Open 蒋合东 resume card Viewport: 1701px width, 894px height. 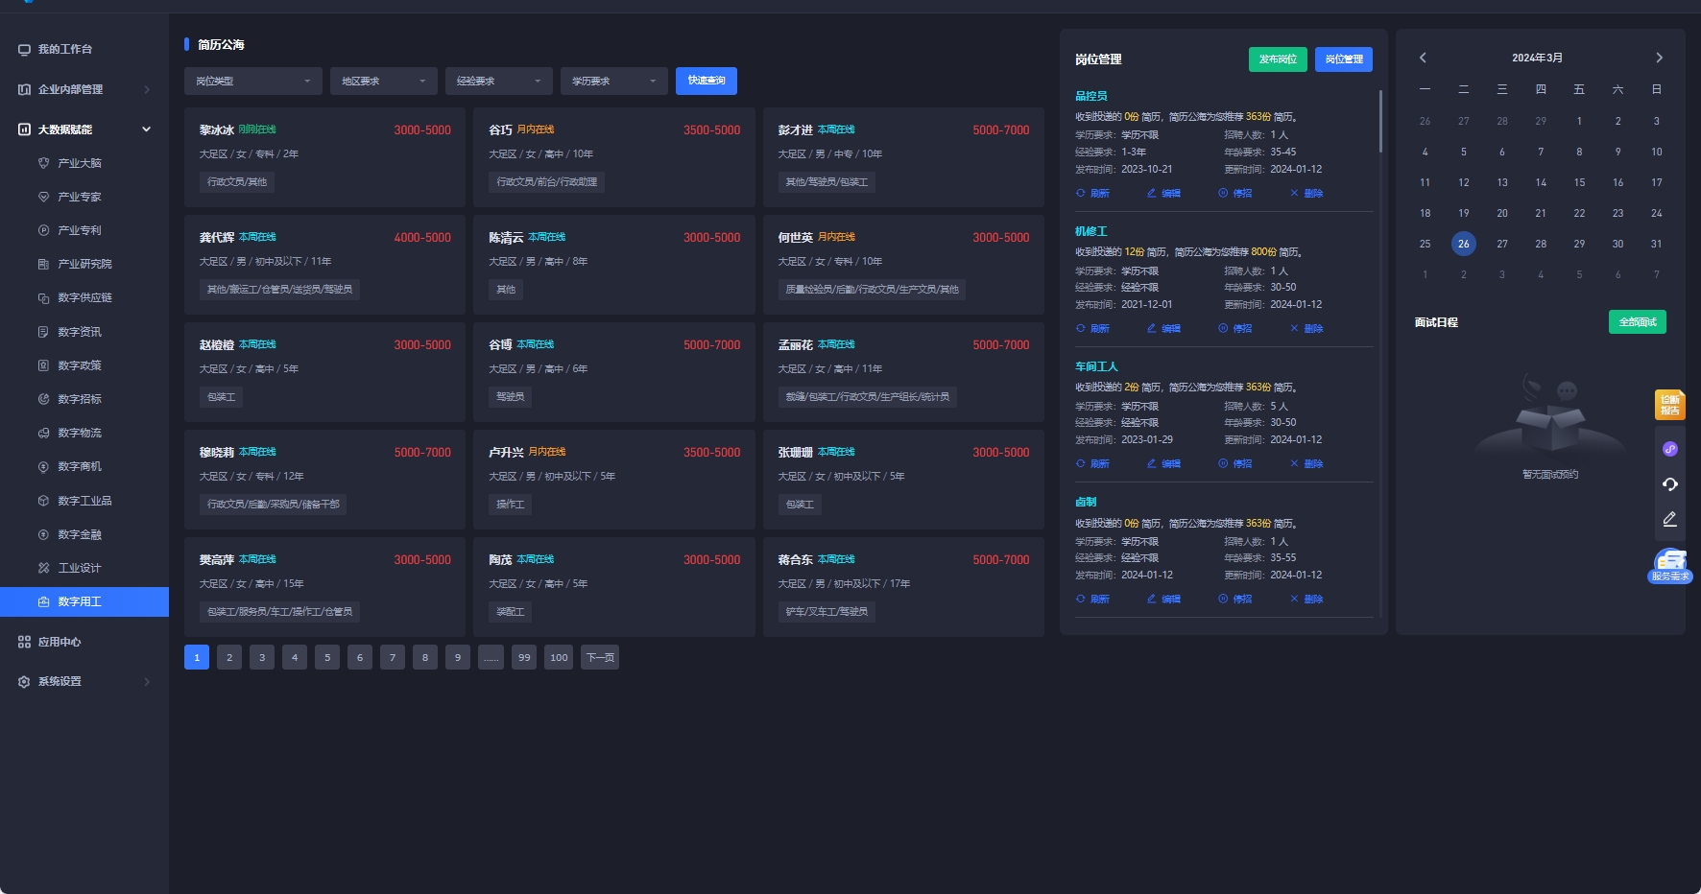903,587
